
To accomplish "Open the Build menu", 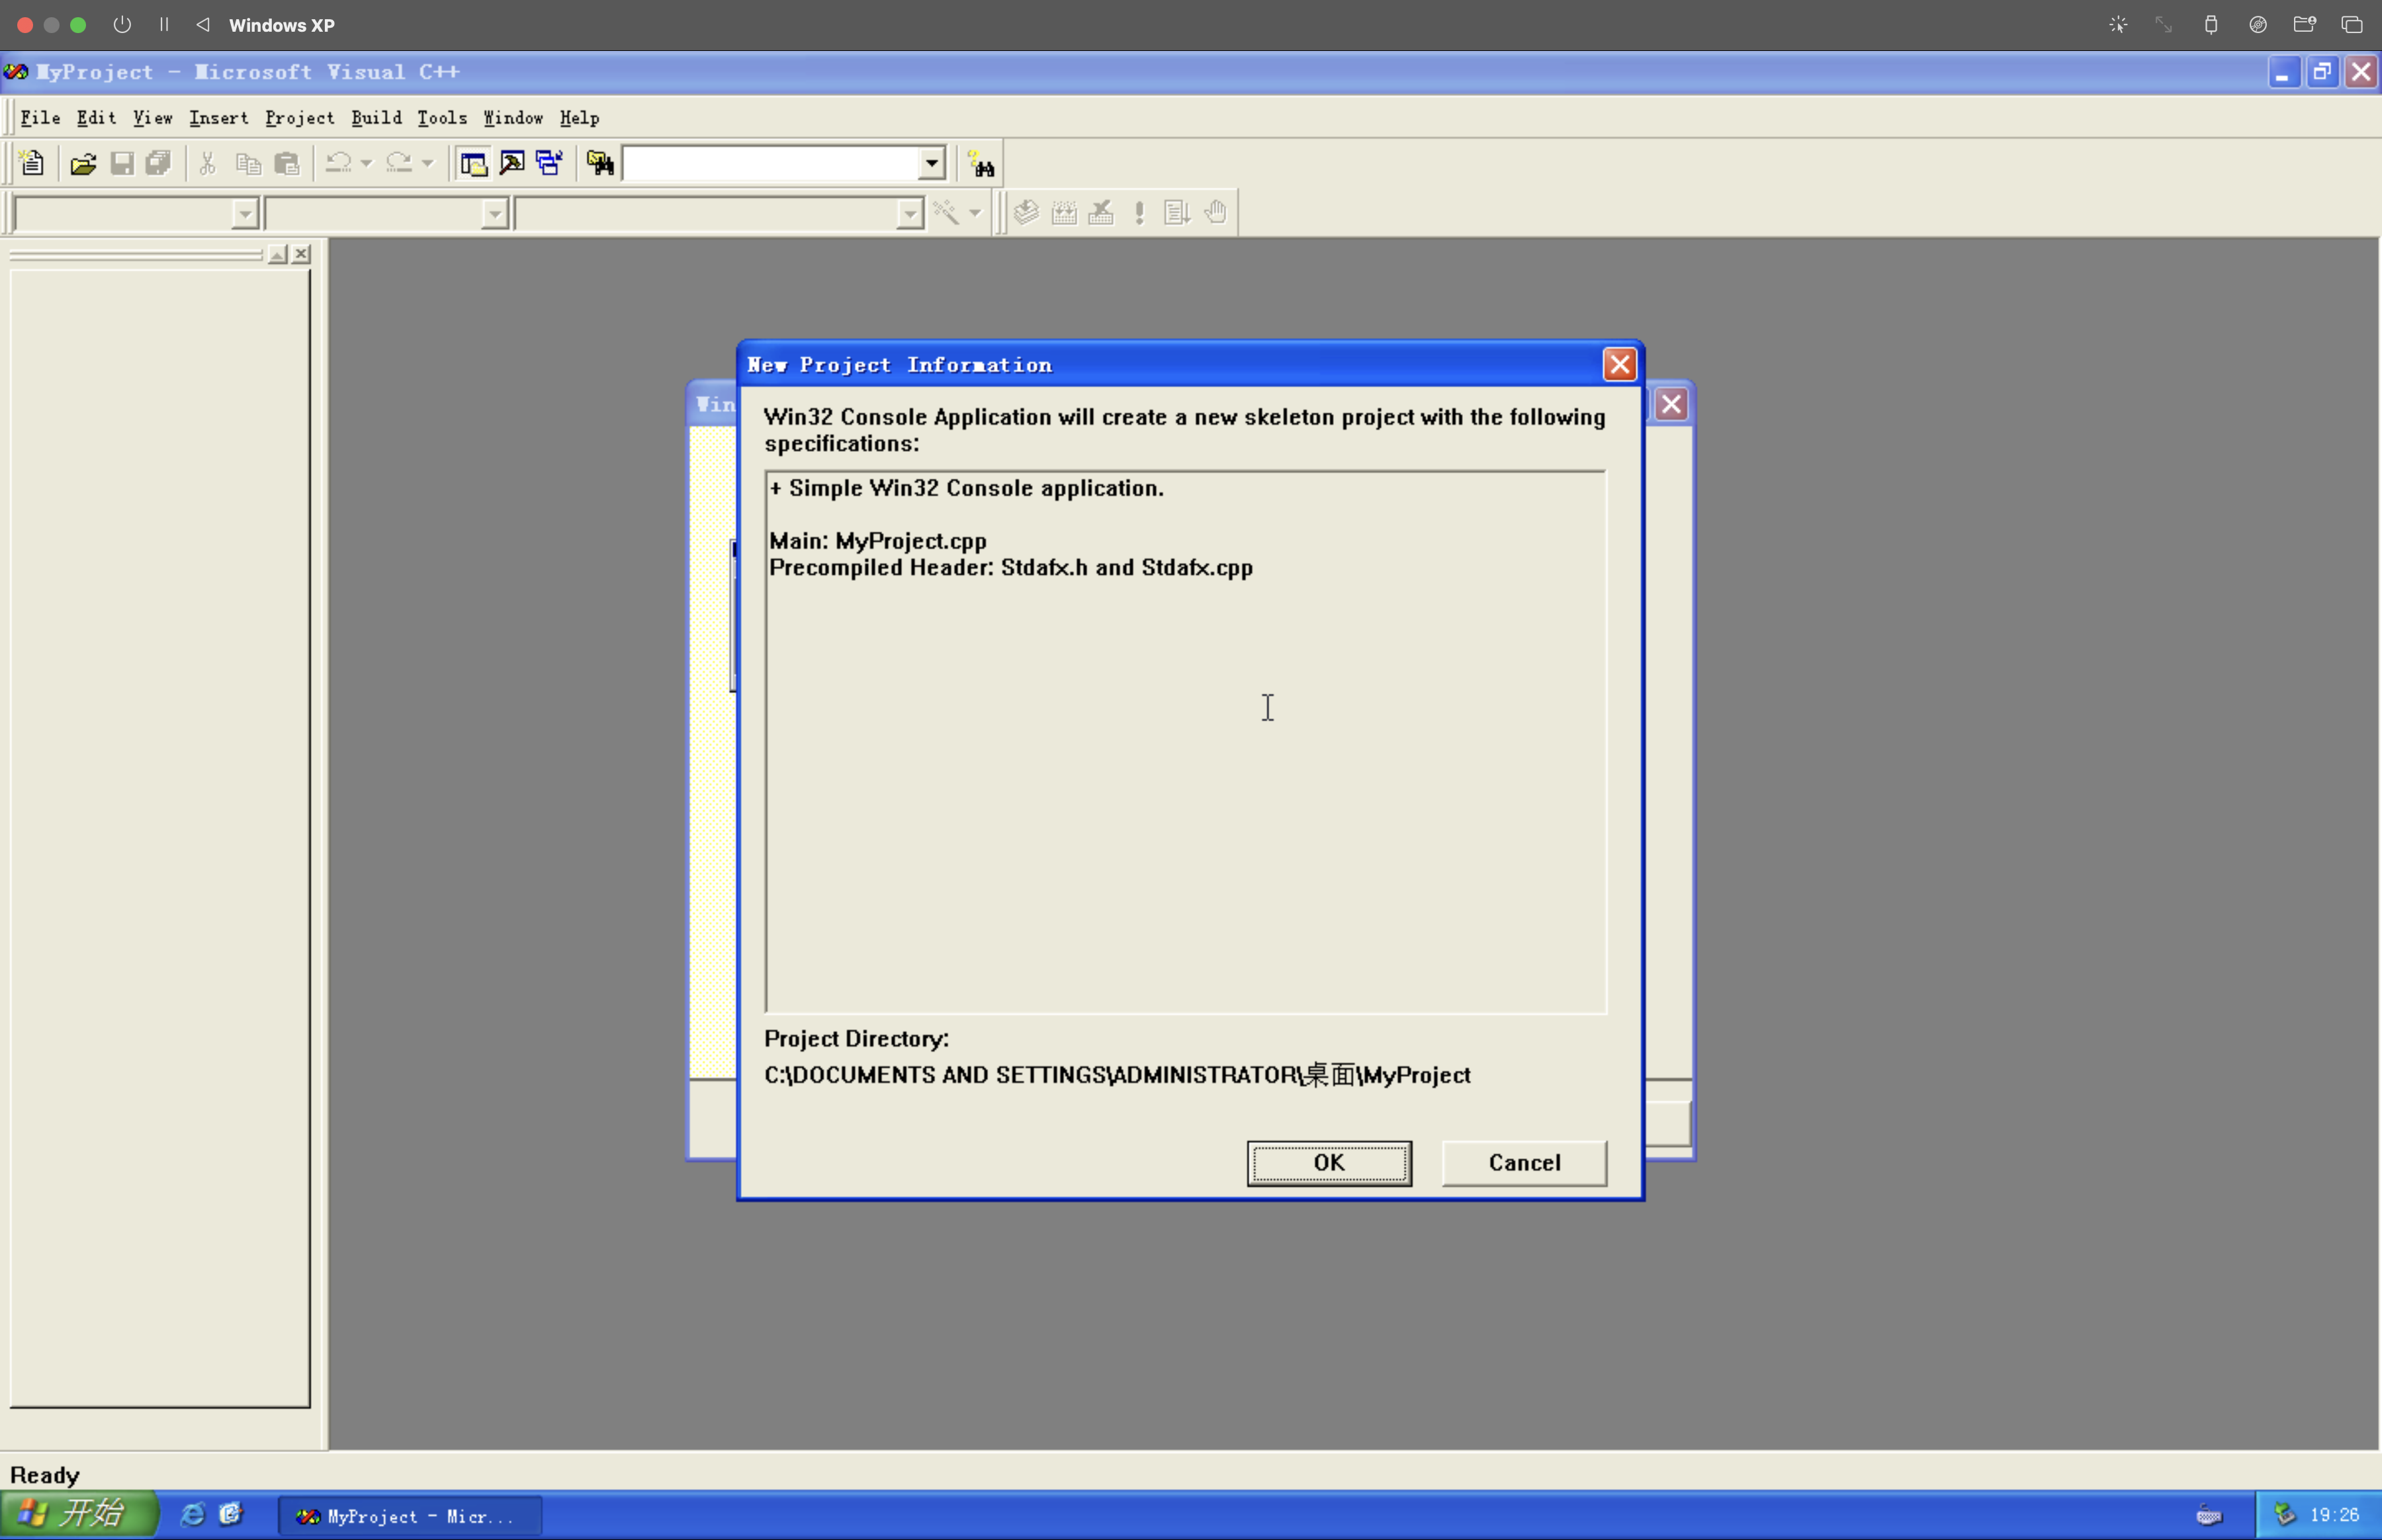I will coord(376,118).
